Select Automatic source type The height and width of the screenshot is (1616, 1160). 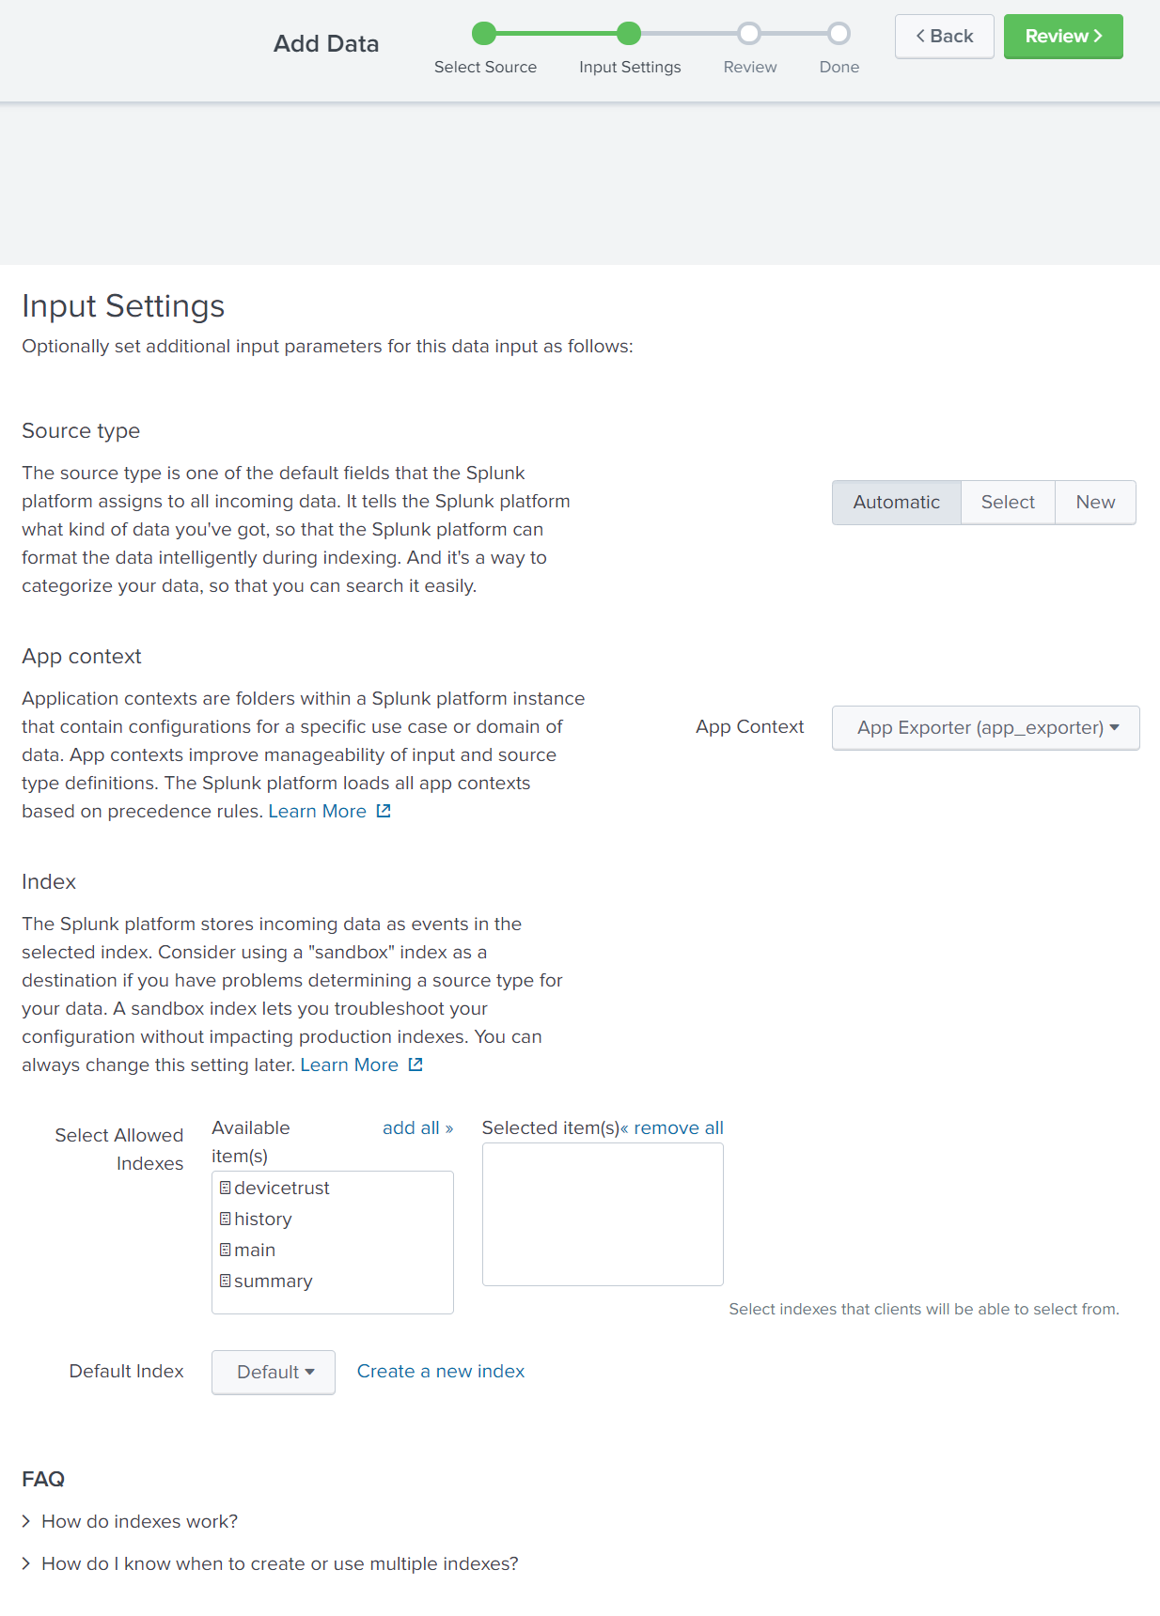coord(895,502)
